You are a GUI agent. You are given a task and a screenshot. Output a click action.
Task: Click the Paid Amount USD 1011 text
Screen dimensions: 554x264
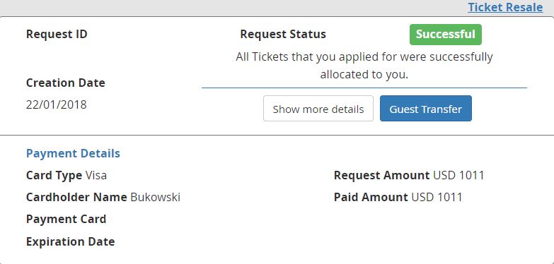click(x=398, y=197)
